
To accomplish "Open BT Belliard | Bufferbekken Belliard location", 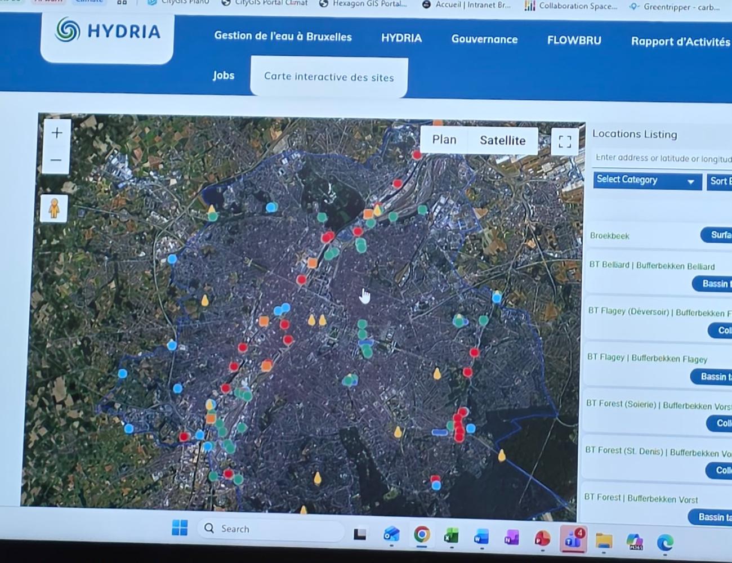I will (652, 266).
